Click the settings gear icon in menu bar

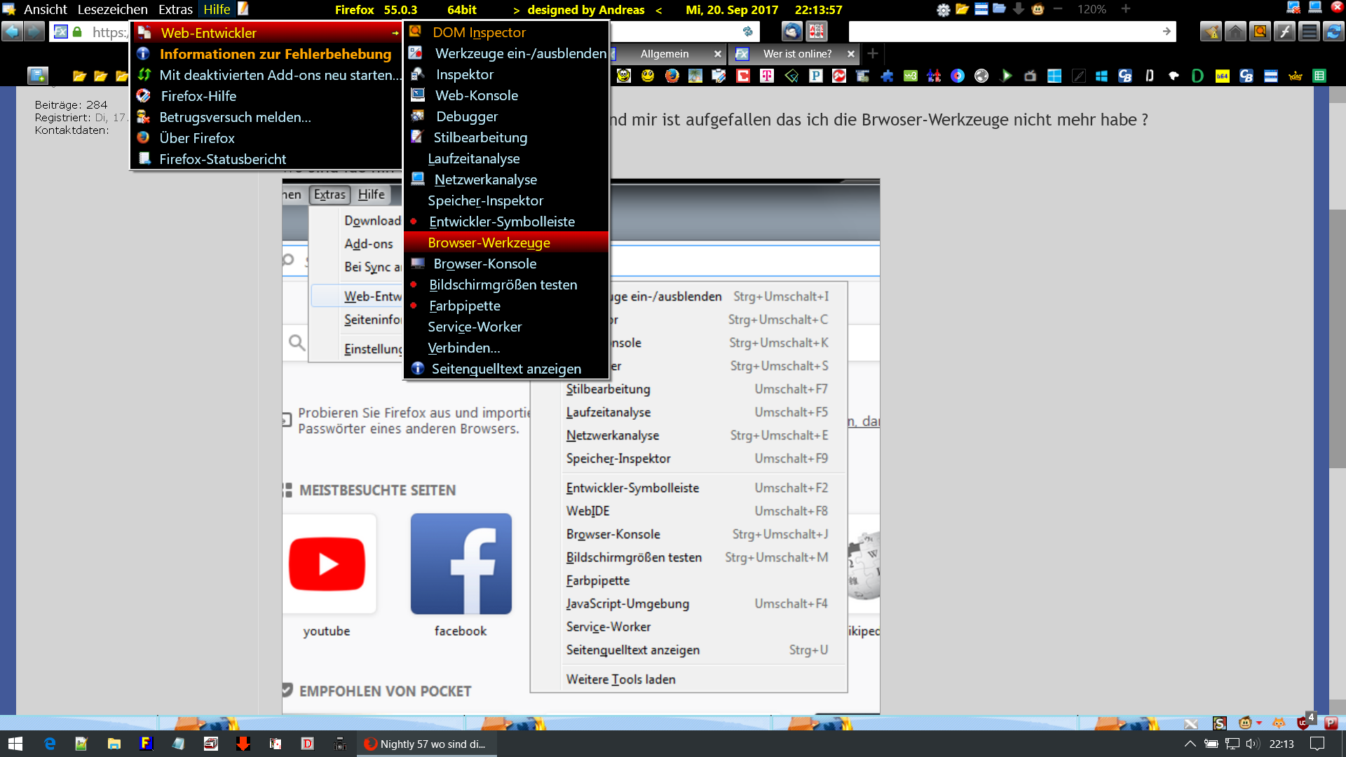point(944,10)
